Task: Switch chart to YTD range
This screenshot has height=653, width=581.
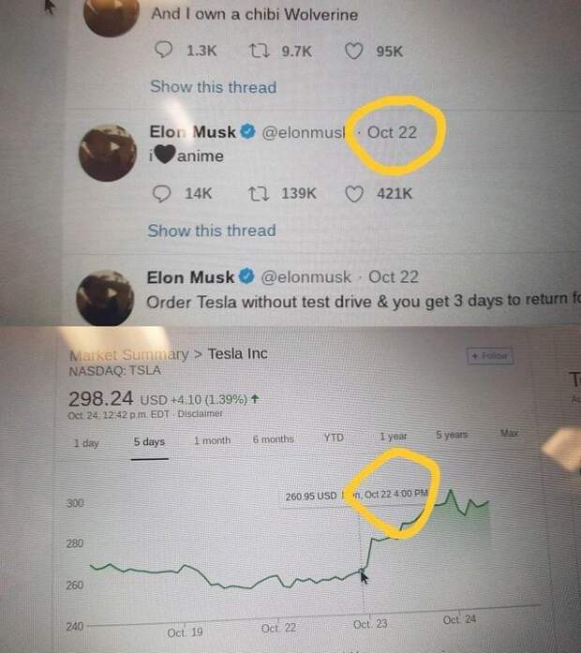Action: 334,438
